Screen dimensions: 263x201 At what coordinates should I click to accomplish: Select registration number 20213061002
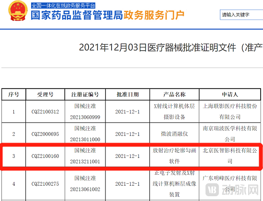85,190
